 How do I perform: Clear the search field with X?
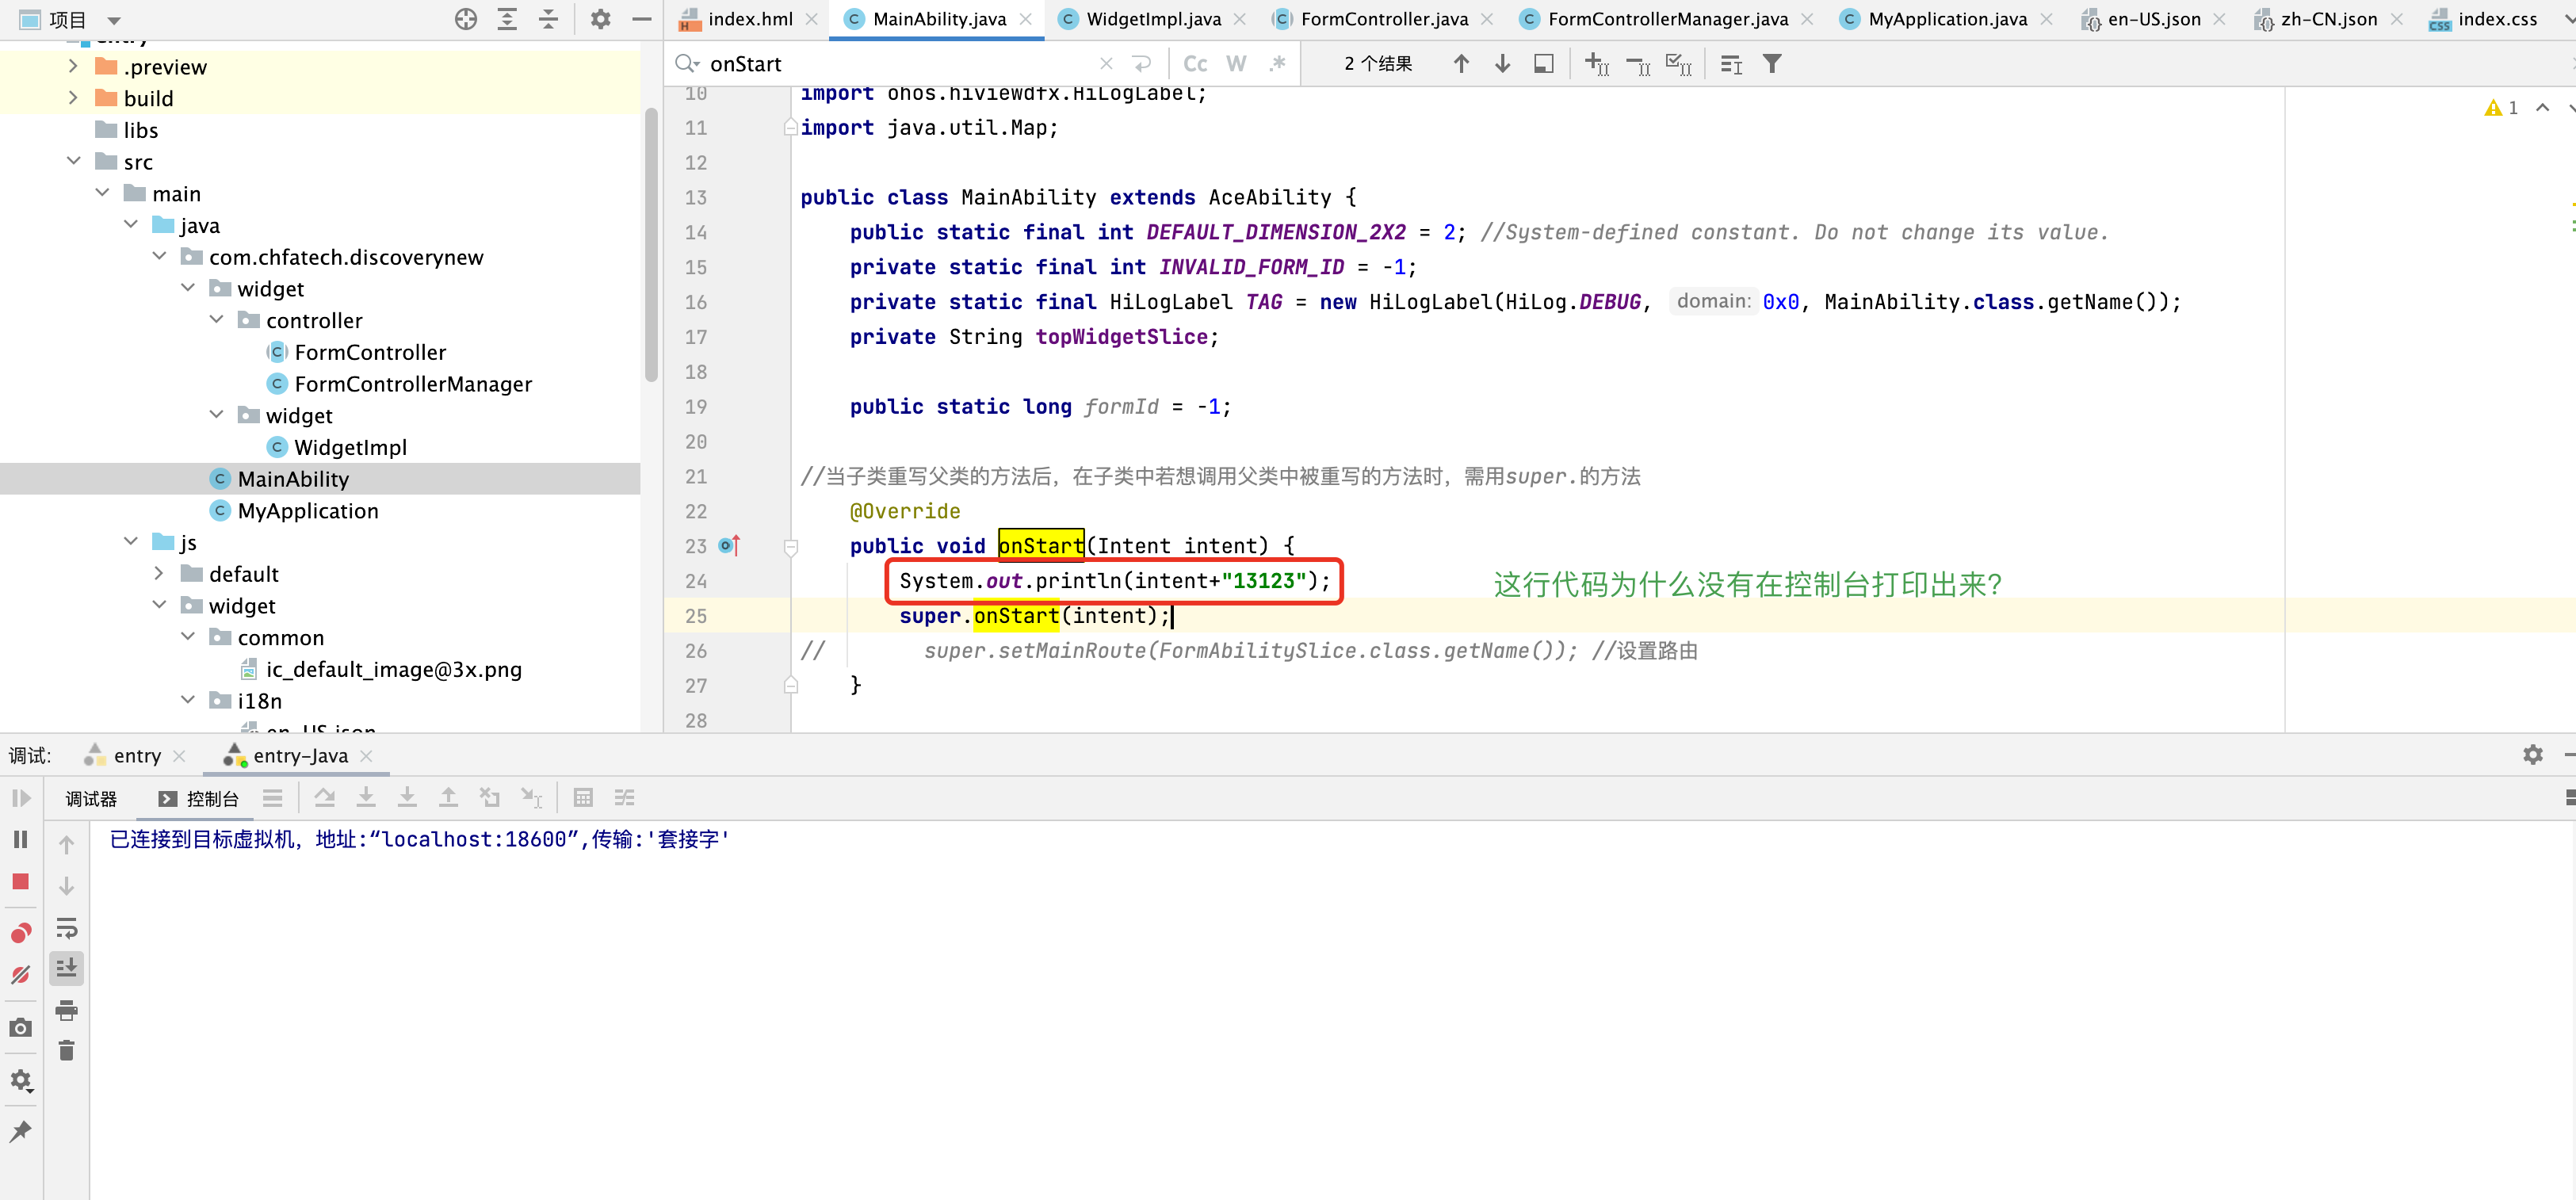tap(1106, 64)
